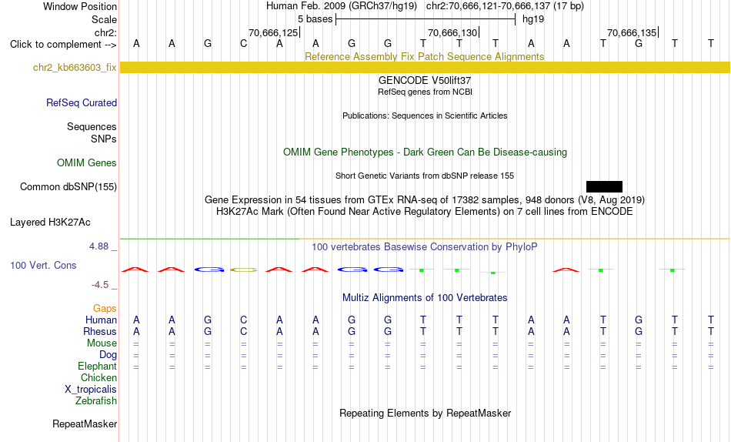This screenshot has height=442, width=731.
Task: Click the yellow fix patch alignment bar
Action: point(425,67)
